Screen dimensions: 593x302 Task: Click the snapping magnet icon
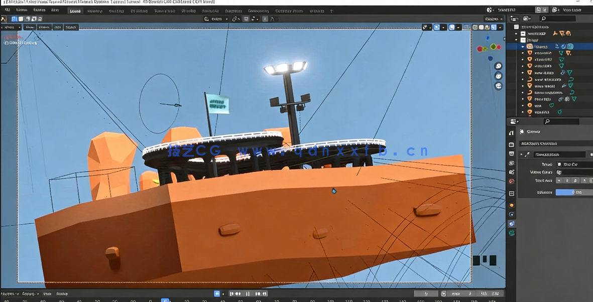233,18
